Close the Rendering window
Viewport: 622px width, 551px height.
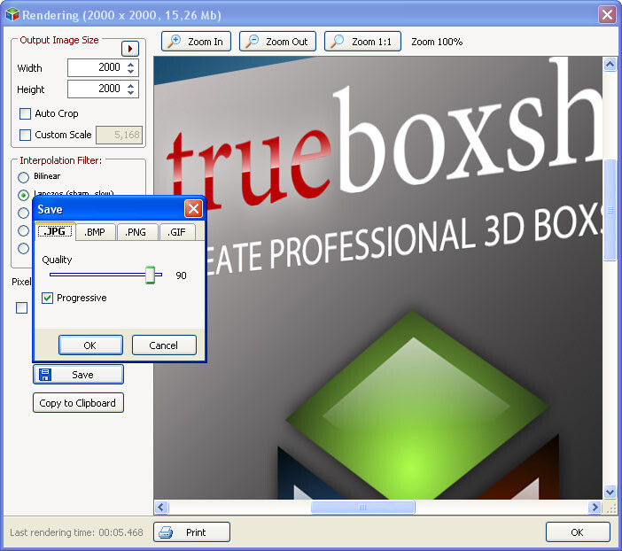[x=607, y=15]
